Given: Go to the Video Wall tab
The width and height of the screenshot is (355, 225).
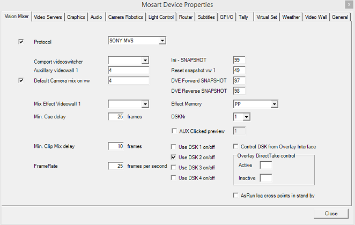Looking at the screenshot, I should (x=316, y=17).
